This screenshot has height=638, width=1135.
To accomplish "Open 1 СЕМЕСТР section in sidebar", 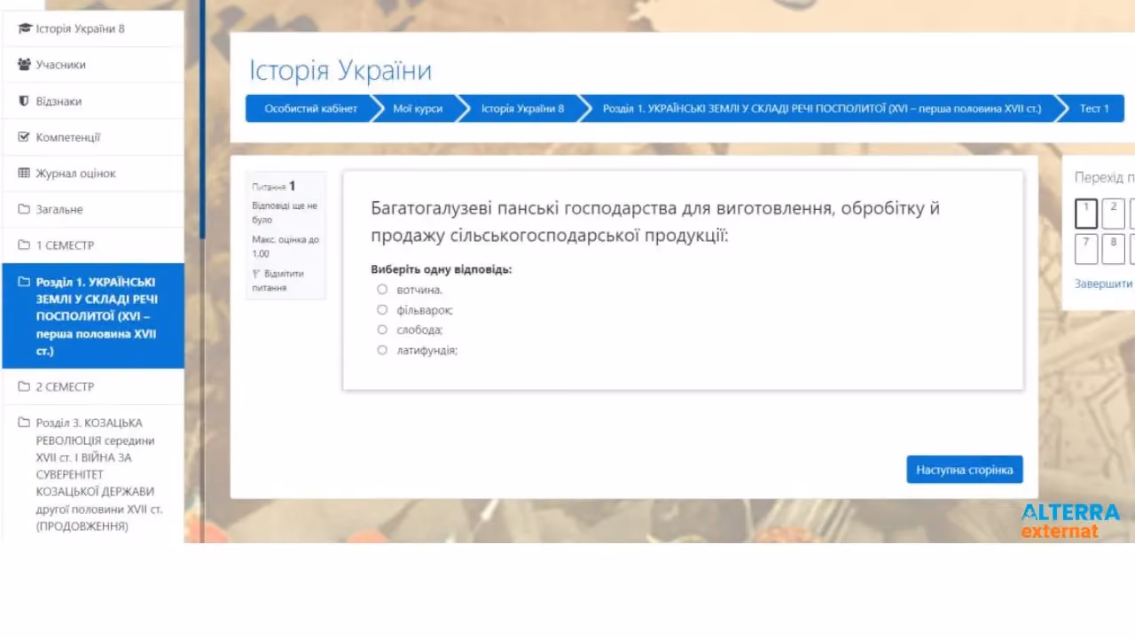I will [x=93, y=245].
